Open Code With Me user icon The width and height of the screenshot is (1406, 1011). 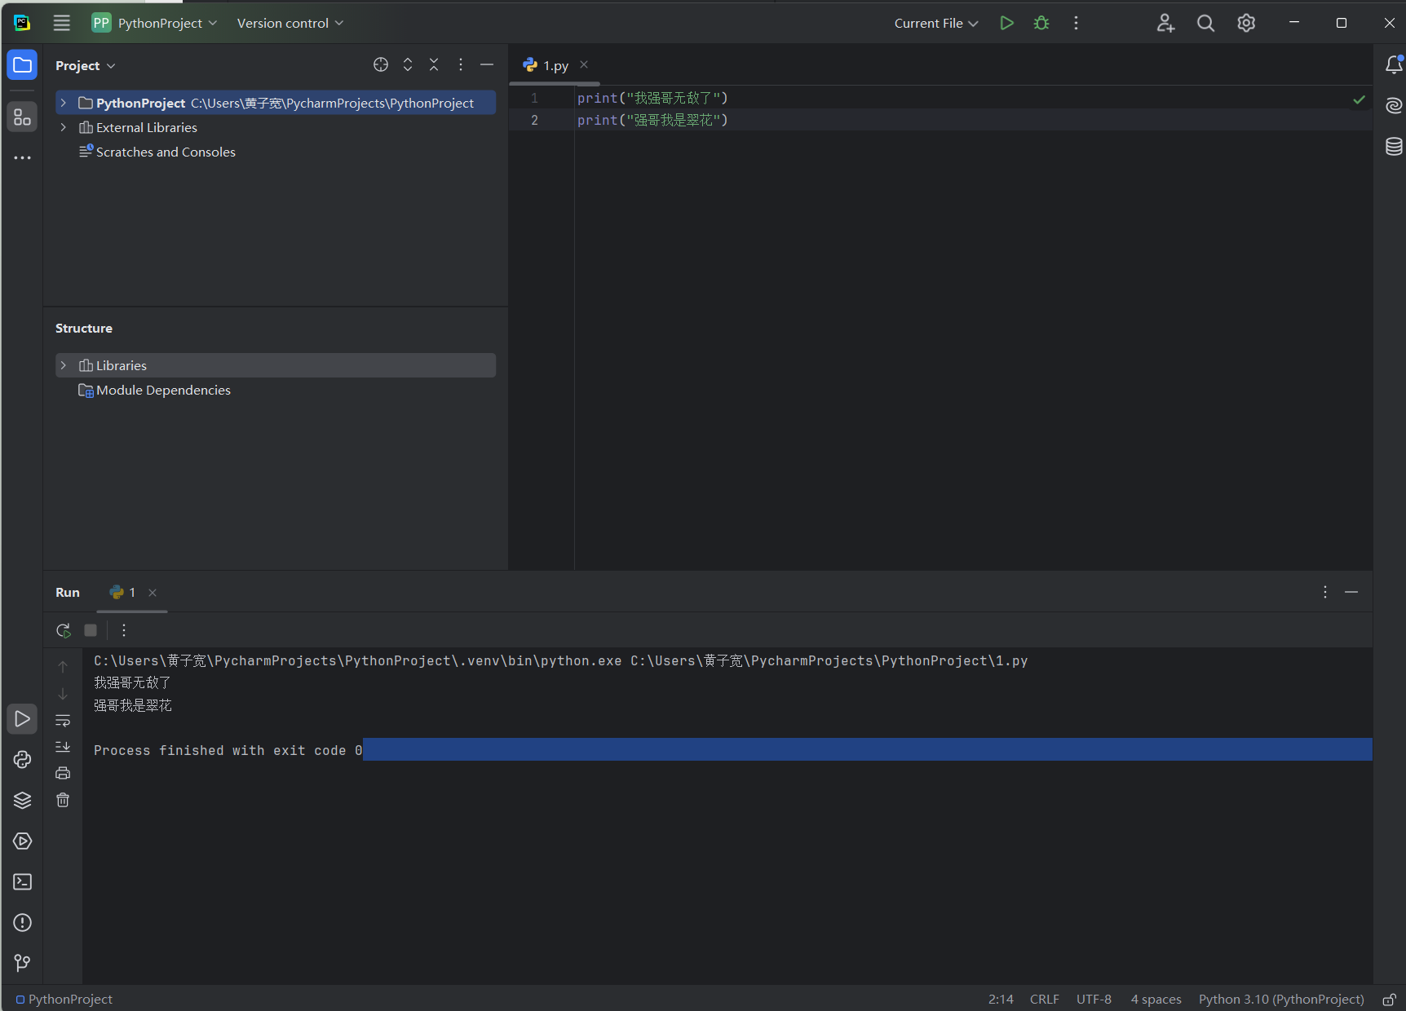1165,23
